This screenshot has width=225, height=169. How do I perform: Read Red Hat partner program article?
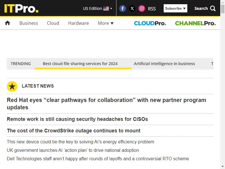[106, 104]
